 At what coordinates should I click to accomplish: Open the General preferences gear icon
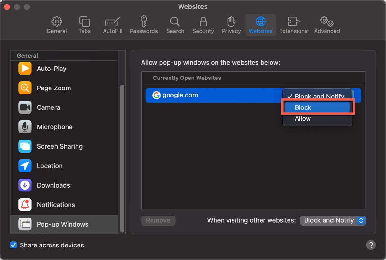pyautogui.click(x=57, y=22)
